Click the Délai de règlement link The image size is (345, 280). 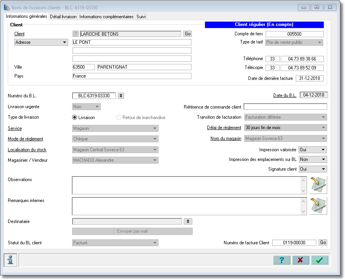224,128
